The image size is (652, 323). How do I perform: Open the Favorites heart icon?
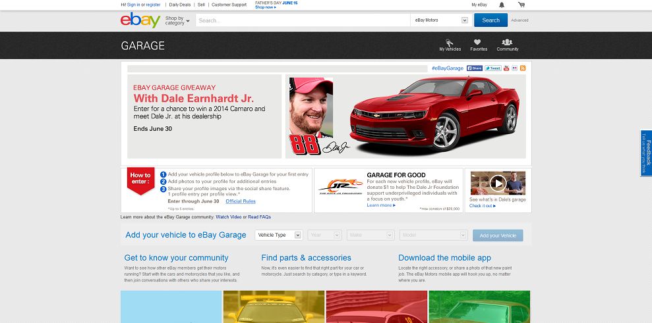477,42
